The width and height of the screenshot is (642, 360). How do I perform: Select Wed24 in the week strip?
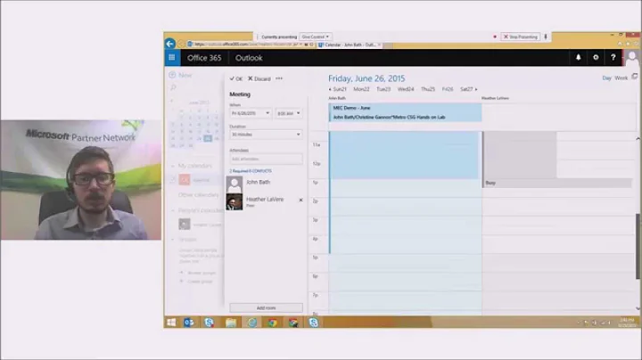click(406, 89)
